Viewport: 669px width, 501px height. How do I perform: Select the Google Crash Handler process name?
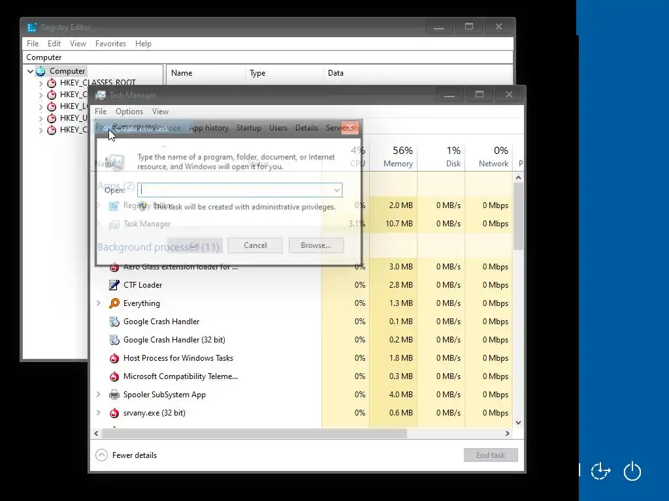pos(161,322)
